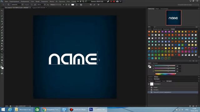The height and width of the screenshot is (112, 200).
Task: Toggle text orientation in options bar
Action: (x=8, y=5)
